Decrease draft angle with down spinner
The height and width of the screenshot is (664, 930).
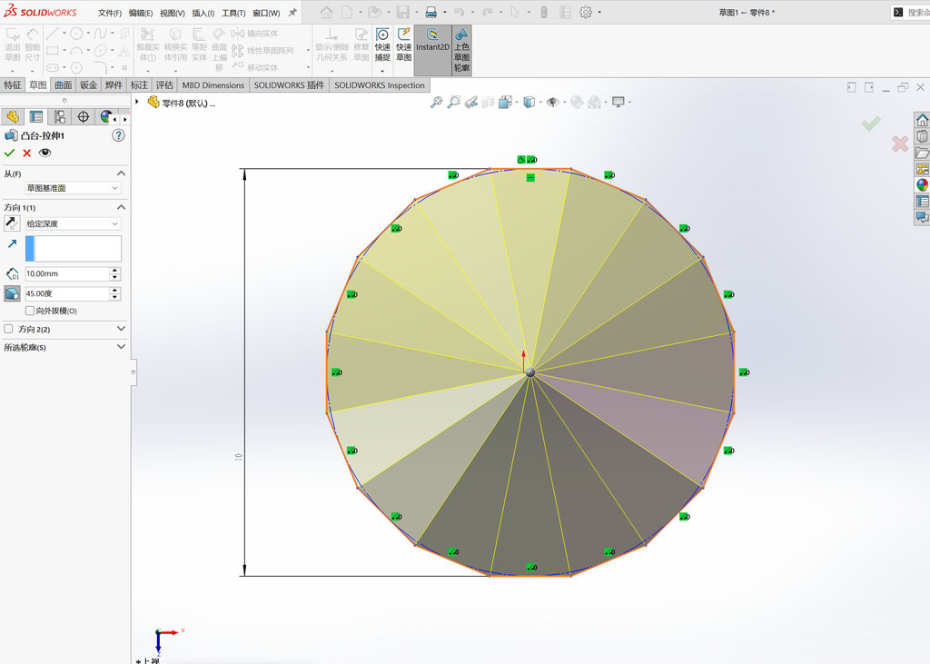(x=115, y=297)
